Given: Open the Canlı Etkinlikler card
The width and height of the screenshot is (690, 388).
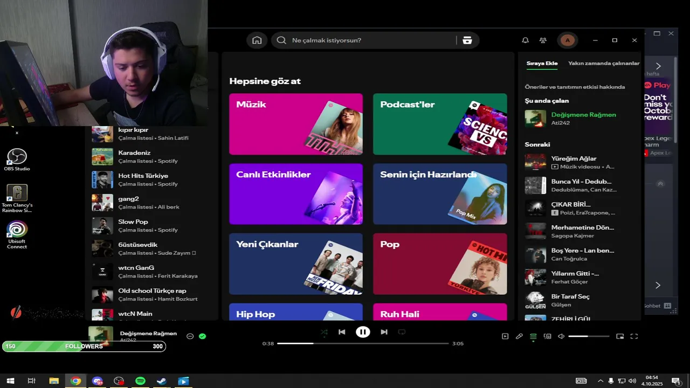Looking at the screenshot, I should (x=296, y=194).
